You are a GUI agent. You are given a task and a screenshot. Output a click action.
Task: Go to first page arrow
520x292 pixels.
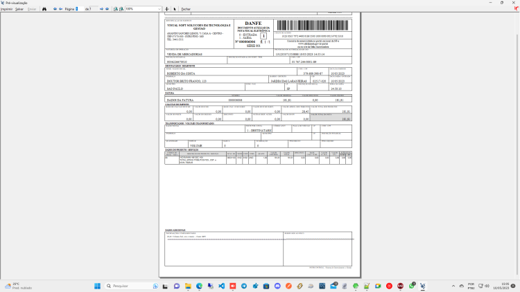(x=55, y=9)
